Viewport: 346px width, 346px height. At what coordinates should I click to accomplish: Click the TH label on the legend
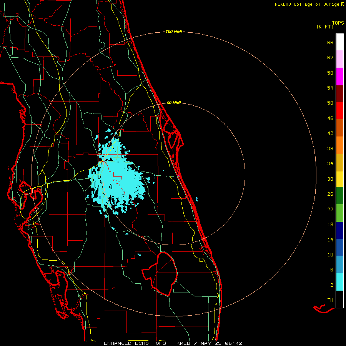pos(330,300)
